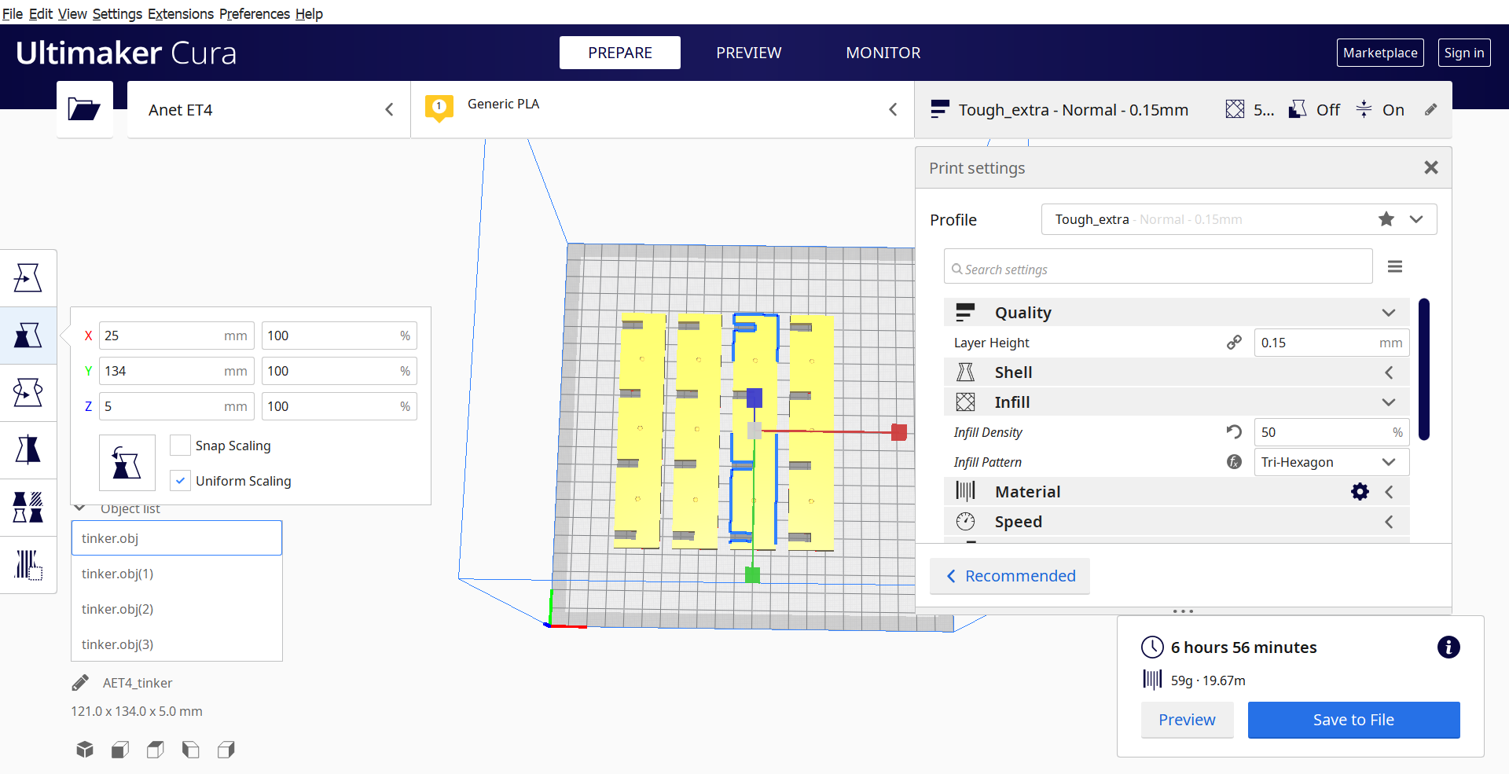Click the pencil icon in print settings header
This screenshot has height=774, width=1509.
pos(1431,110)
